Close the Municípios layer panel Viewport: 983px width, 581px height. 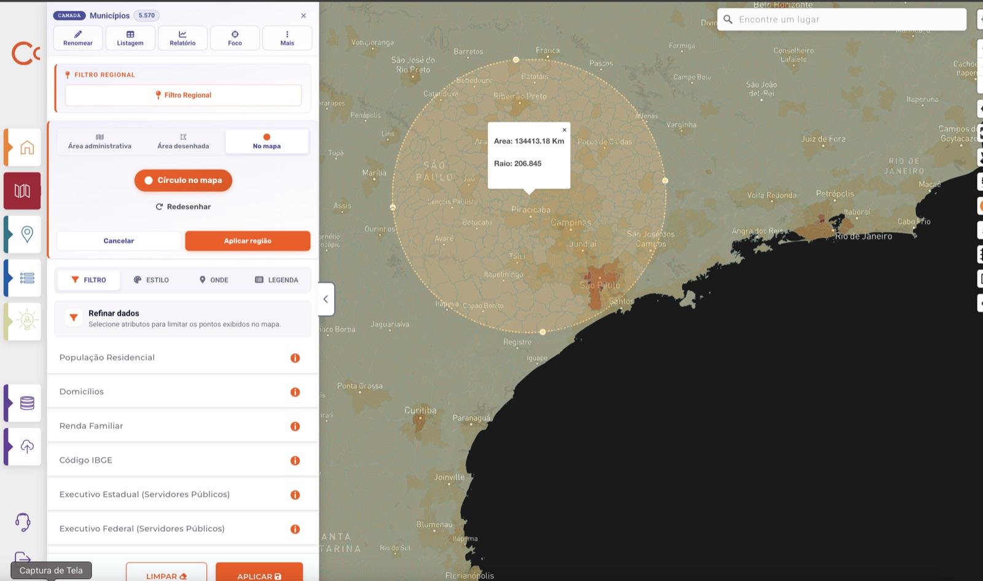[304, 15]
